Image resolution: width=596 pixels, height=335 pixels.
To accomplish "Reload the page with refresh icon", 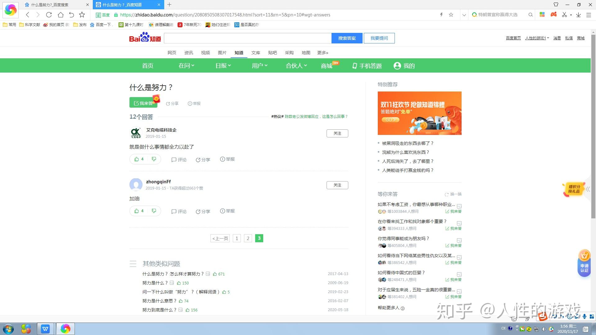I will (x=49, y=15).
